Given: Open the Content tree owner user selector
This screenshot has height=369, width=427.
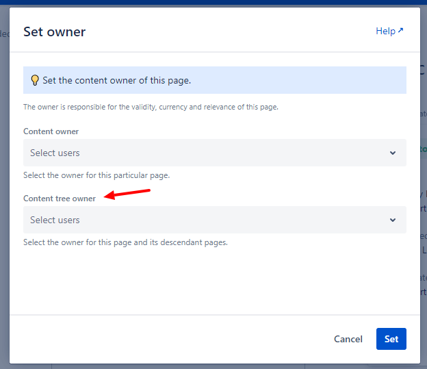Looking at the screenshot, I should (215, 220).
